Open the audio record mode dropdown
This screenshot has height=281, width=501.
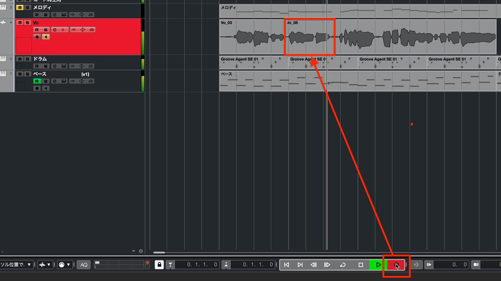[45, 265]
